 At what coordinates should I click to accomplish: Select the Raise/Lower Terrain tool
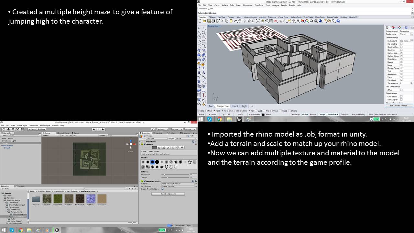(x=155, y=148)
